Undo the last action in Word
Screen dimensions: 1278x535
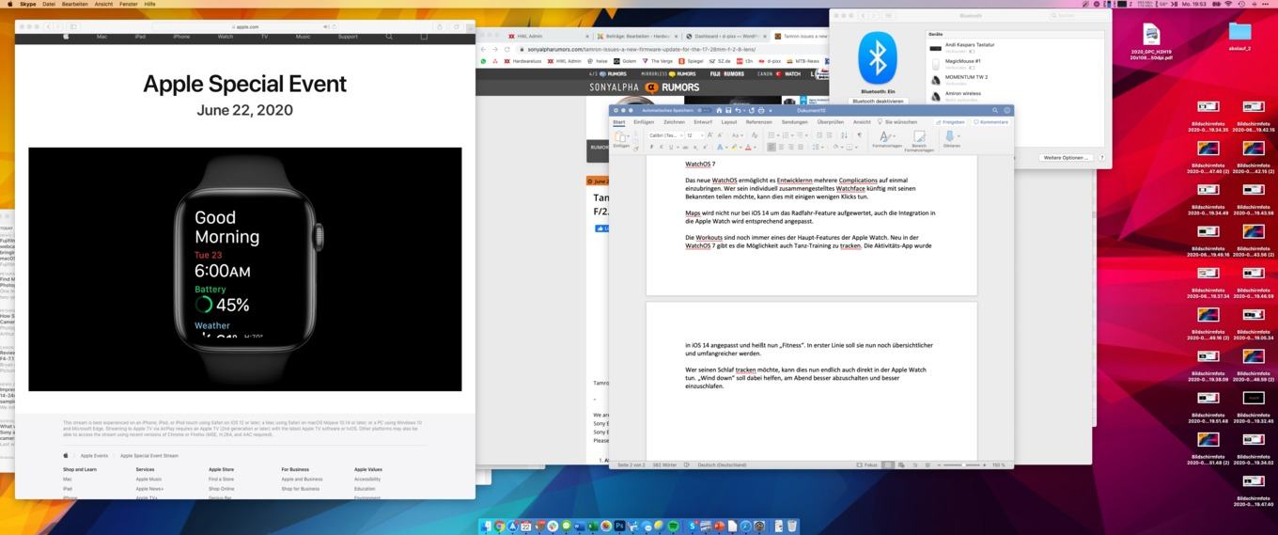click(738, 110)
